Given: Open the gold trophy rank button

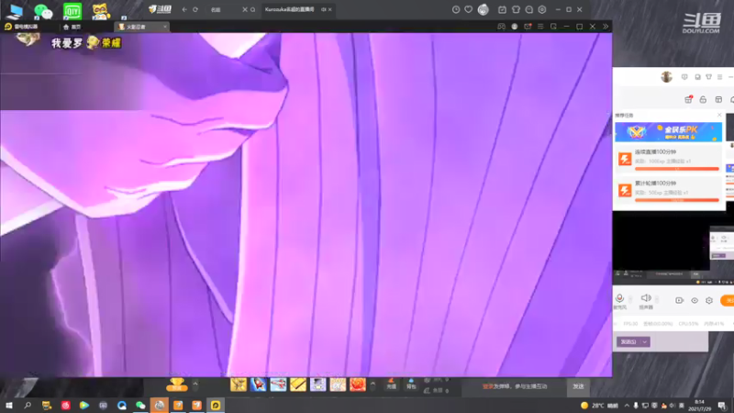Looking at the screenshot, I should 176,385.
